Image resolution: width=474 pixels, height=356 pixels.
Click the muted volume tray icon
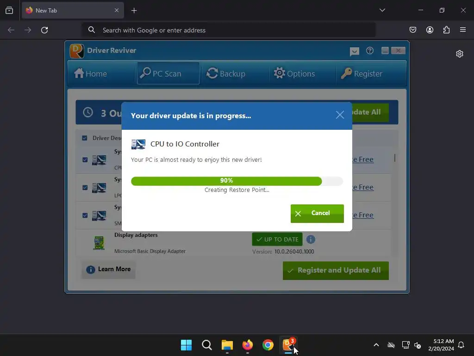(418, 345)
